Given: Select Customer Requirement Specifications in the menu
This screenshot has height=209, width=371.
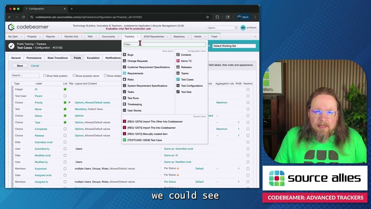Looking at the screenshot, I should point(148,67).
